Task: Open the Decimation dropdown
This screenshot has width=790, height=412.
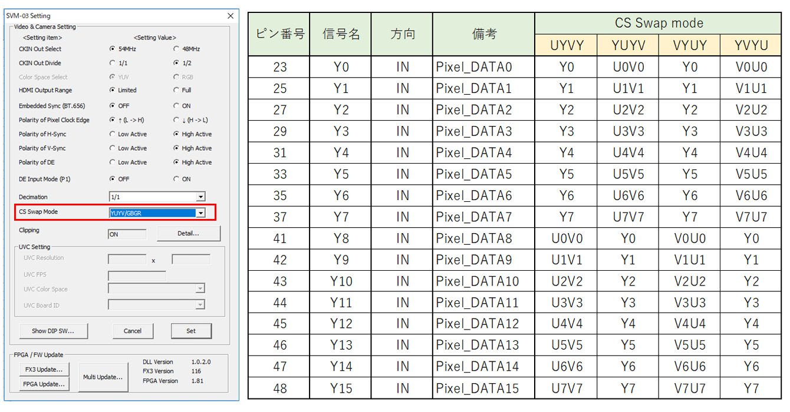Action: [200, 197]
